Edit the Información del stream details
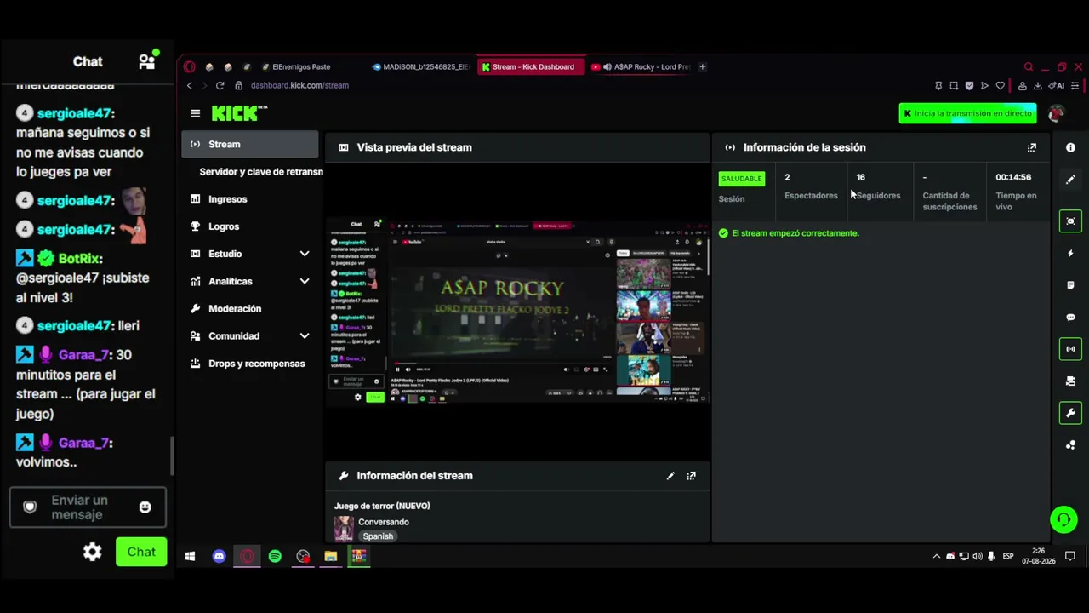1089x613 pixels. click(x=670, y=476)
